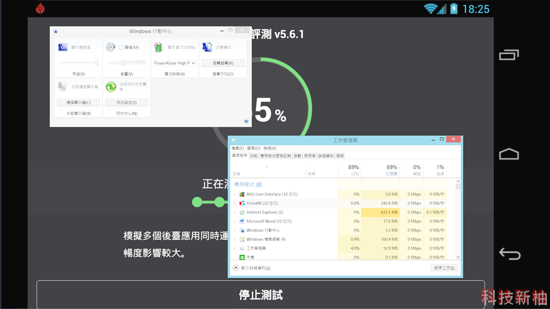Click the external display monitor icon
The width and height of the screenshot is (550, 309).
[x=63, y=86]
